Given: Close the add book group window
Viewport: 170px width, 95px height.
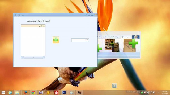Looking at the screenshot, I should (x=16, y=15).
